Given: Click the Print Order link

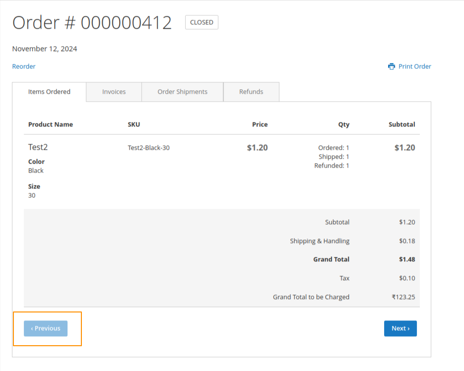Looking at the screenshot, I should pos(414,66).
